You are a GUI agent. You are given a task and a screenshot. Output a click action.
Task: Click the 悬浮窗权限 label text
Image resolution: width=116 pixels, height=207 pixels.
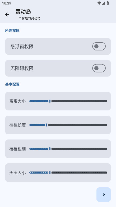tap(22, 46)
